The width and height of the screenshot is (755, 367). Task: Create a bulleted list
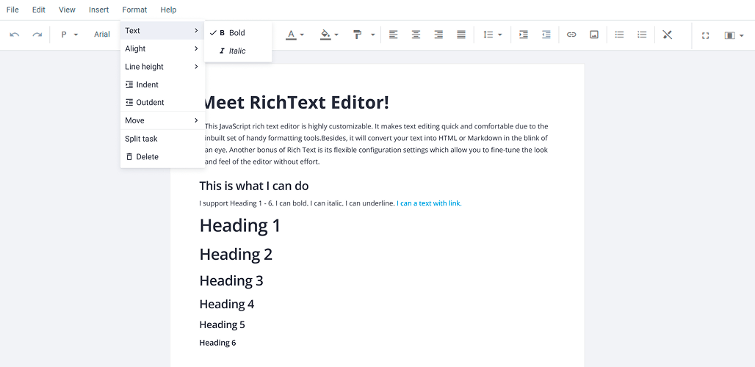coord(619,34)
